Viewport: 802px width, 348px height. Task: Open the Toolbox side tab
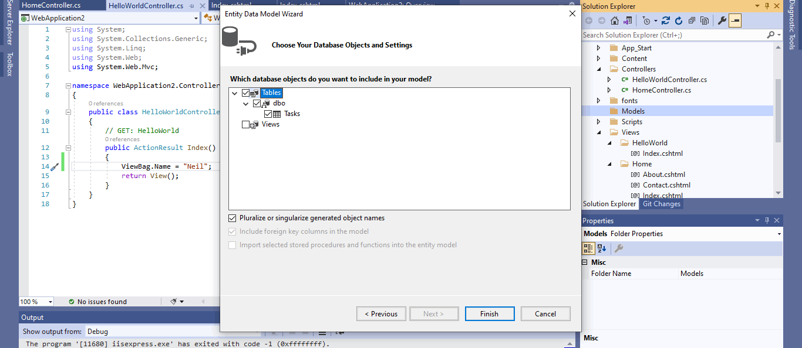click(x=9, y=64)
